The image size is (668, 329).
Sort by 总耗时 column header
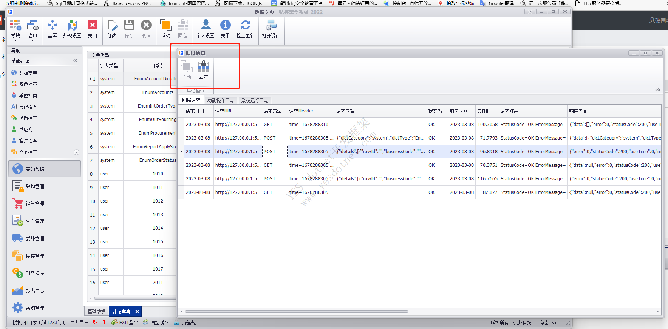(487, 111)
